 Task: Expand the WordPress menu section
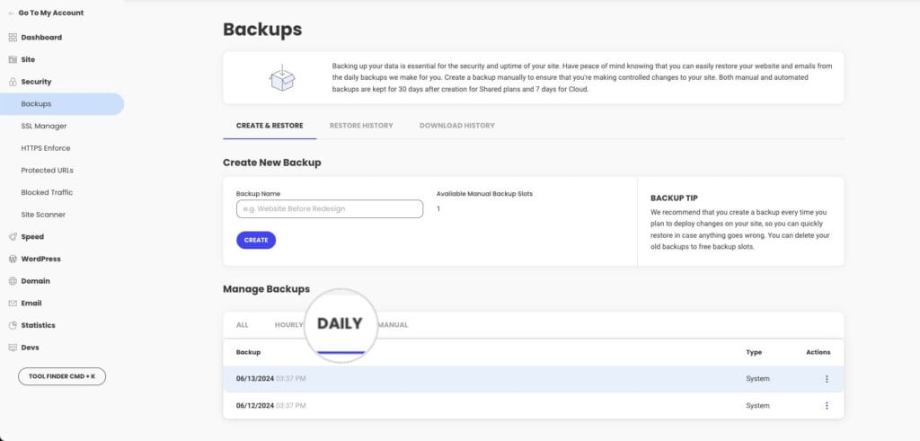click(41, 260)
